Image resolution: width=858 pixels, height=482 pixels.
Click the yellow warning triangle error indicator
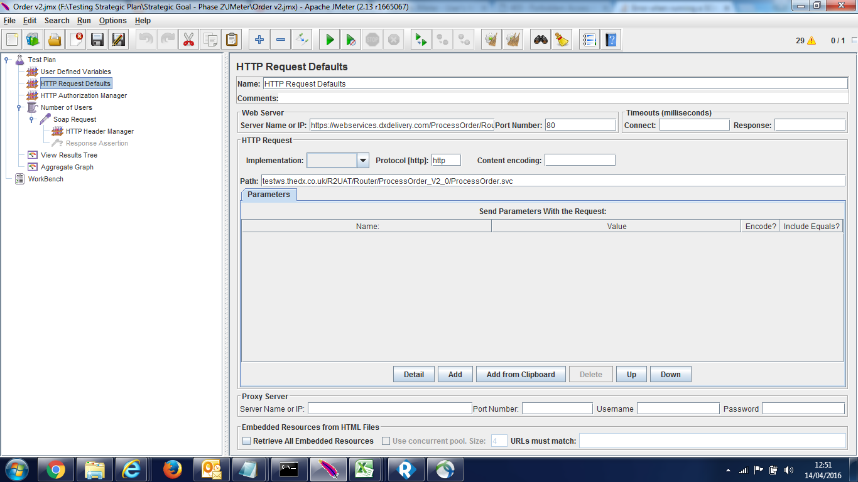tap(812, 40)
